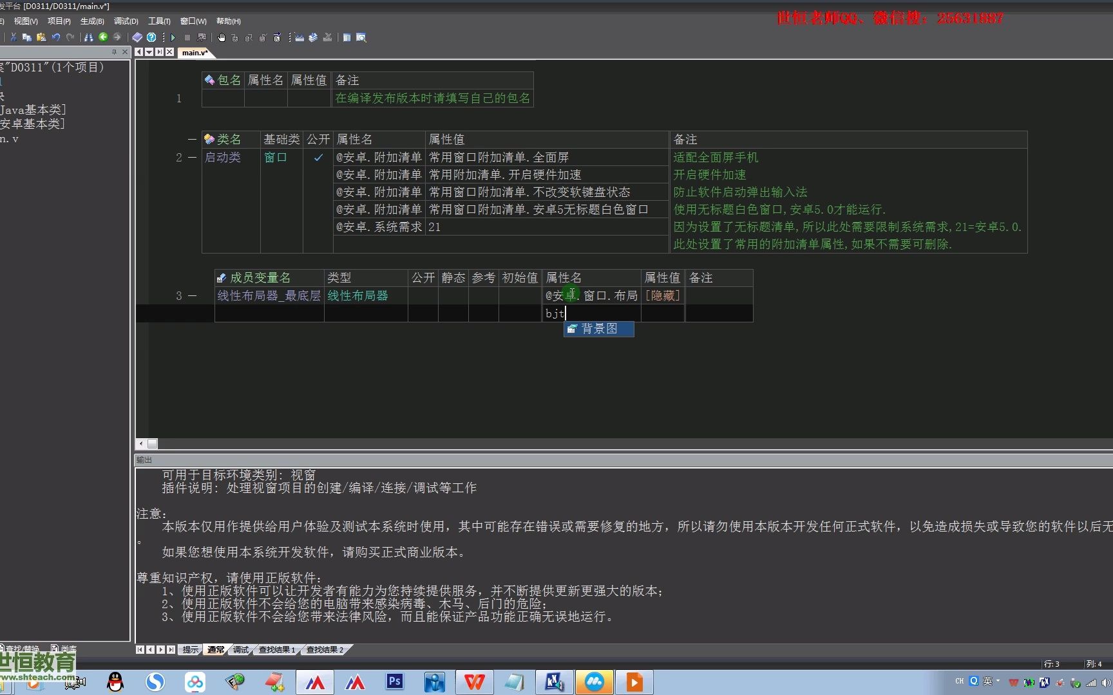Collapse row 3 member variable expander
Screen dimensions: 1113x695
point(192,296)
